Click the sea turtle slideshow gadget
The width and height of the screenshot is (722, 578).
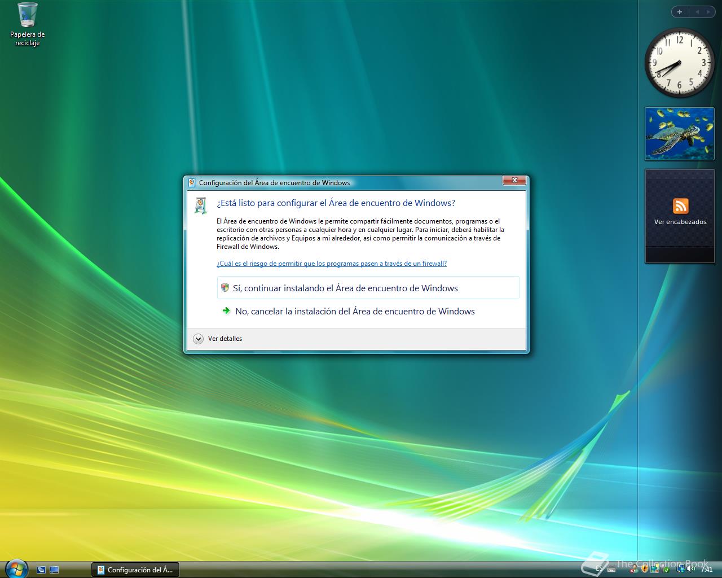pyautogui.click(x=679, y=134)
